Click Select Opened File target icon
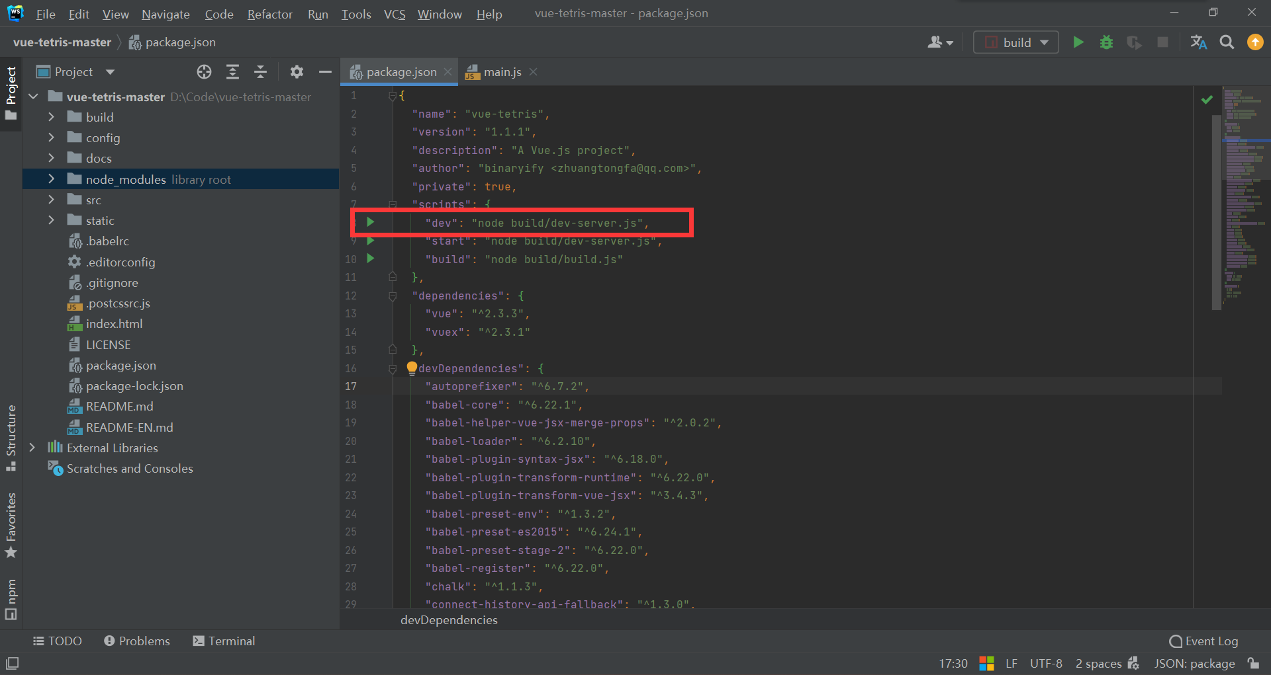Screen dimensions: 1271x675 [204, 72]
